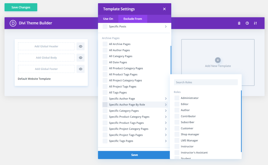Check the All Project Tags Pages checkbox
Screen dimensions: 268x165
[x=105, y=87]
